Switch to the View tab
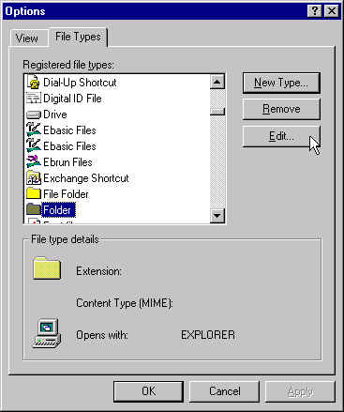 (28, 38)
